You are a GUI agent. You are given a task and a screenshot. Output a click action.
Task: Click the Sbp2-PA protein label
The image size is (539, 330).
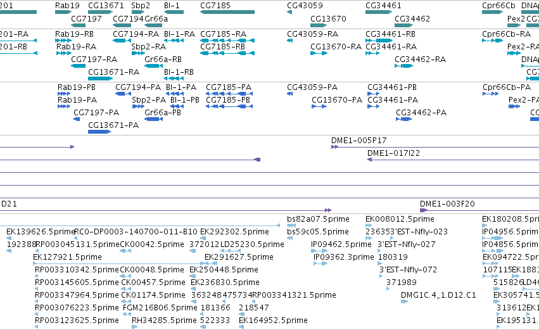coord(149,100)
